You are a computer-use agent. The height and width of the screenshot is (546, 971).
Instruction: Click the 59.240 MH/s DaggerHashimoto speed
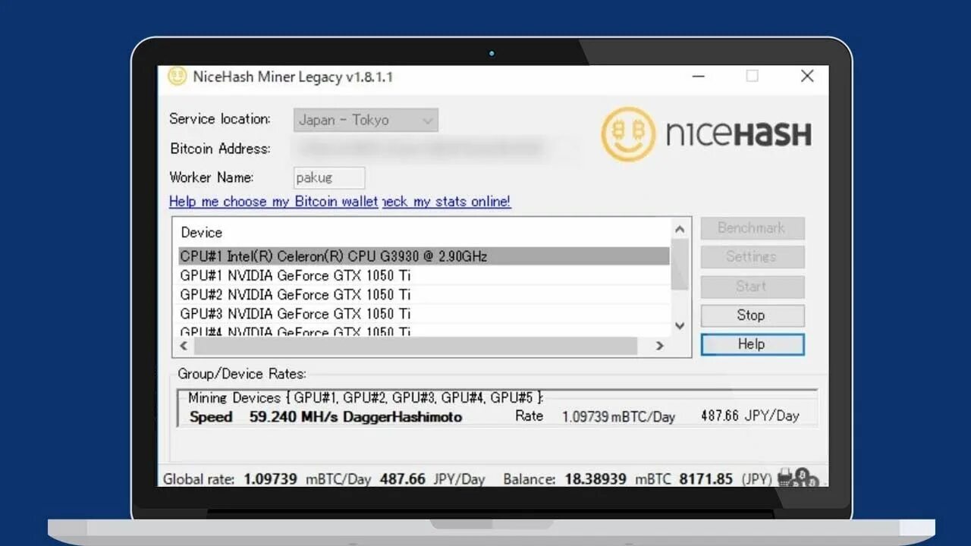pos(356,416)
